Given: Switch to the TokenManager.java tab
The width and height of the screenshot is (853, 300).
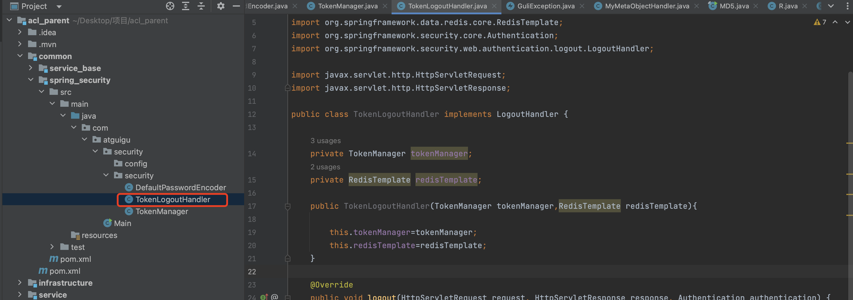Looking at the screenshot, I should click(347, 6).
